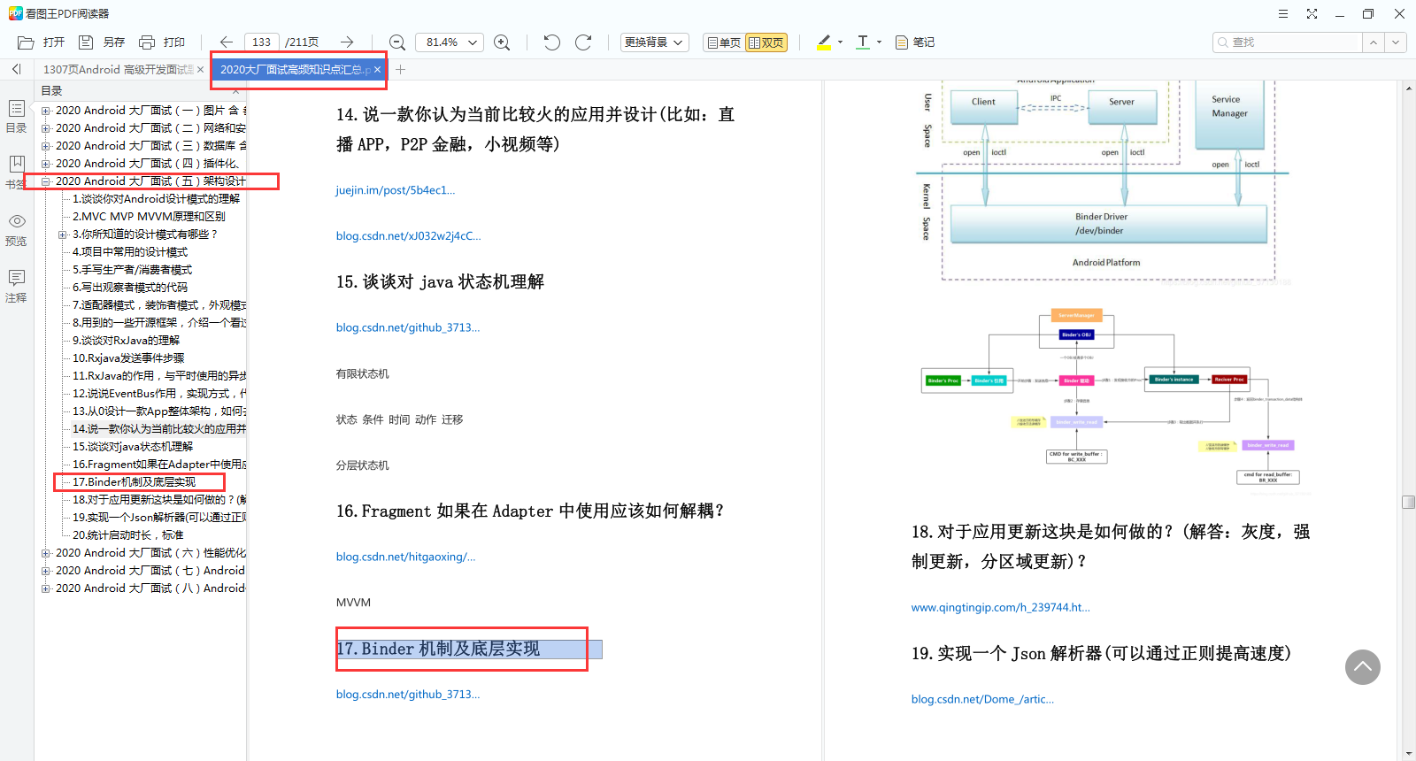This screenshot has height=761, width=1416.
Task: Select 5.手写生产者/消费者模式 entry
Action: point(132,270)
